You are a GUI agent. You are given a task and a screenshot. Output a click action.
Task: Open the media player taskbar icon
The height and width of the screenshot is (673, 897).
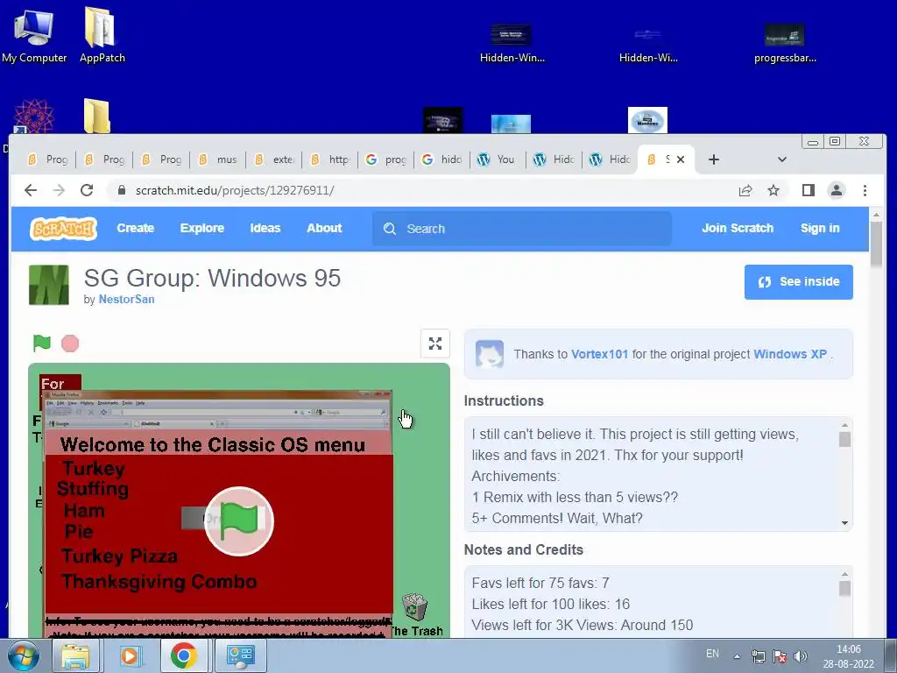[131, 655]
